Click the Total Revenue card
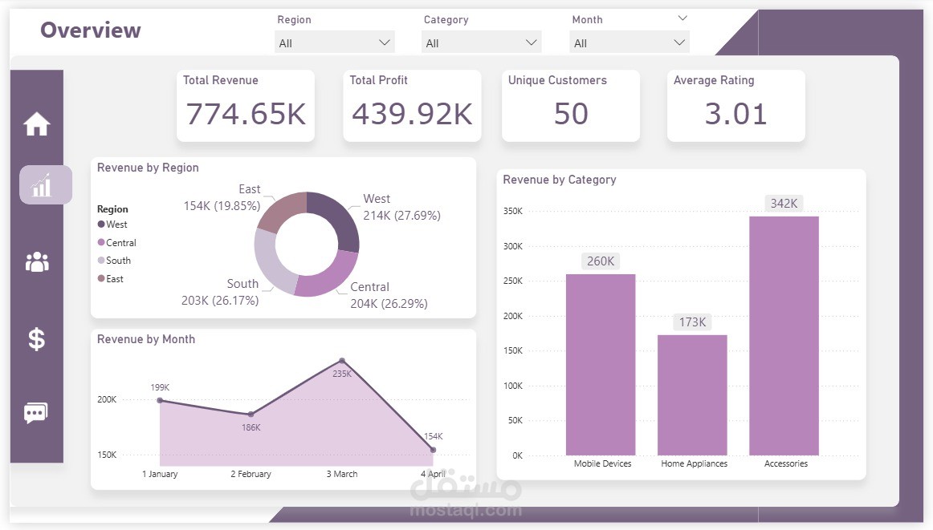Viewport: 933px width, 530px height. pyautogui.click(x=246, y=106)
